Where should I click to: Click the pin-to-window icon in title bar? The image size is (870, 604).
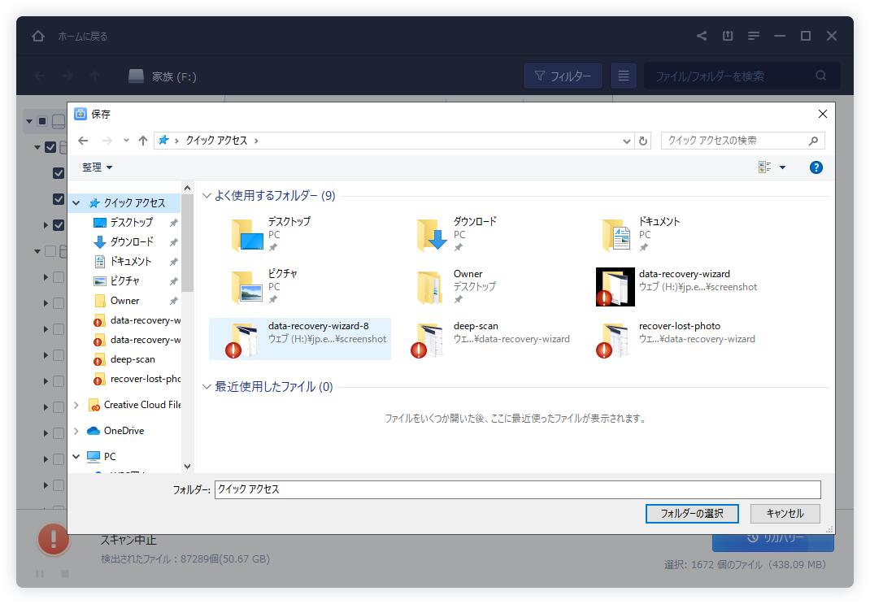click(728, 36)
